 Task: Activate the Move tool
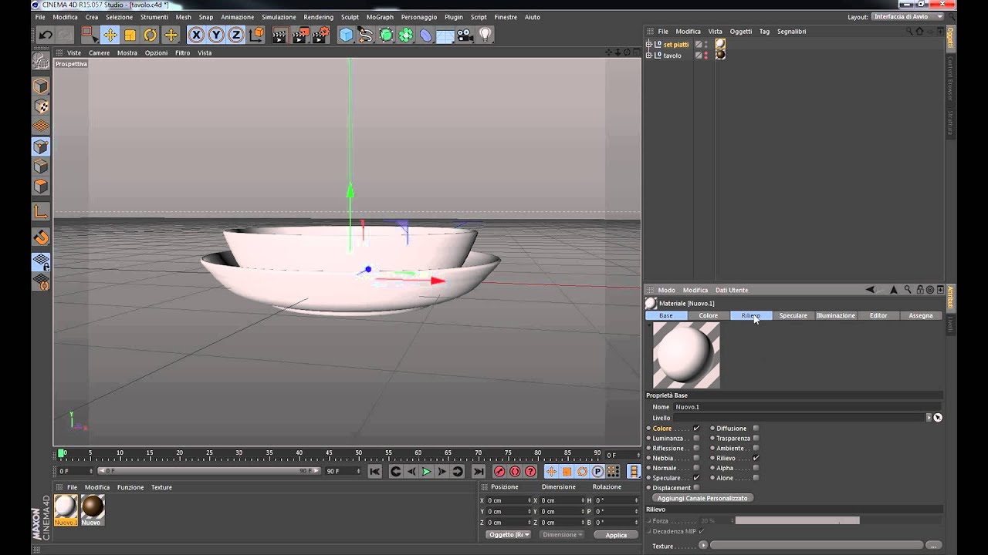click(110, 35)
